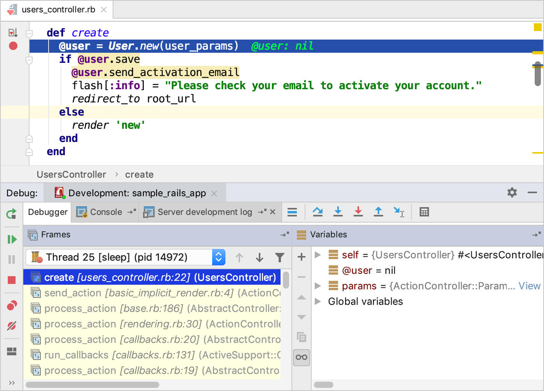Switch to Debugger tab

click(x=48, y=212)
